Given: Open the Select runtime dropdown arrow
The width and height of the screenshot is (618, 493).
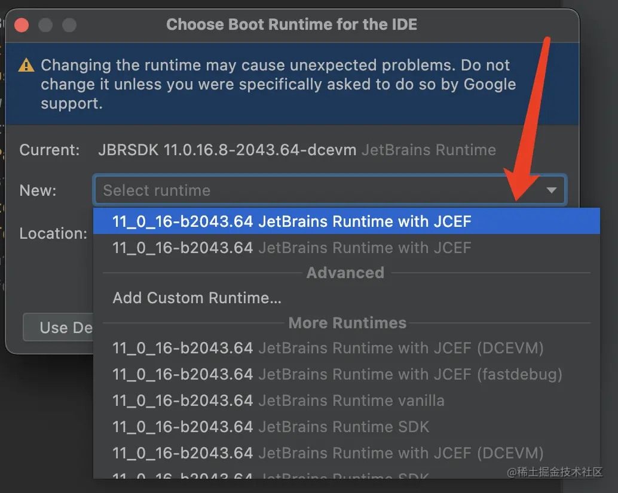Looking at the screenshot, I should click(552, 190).
